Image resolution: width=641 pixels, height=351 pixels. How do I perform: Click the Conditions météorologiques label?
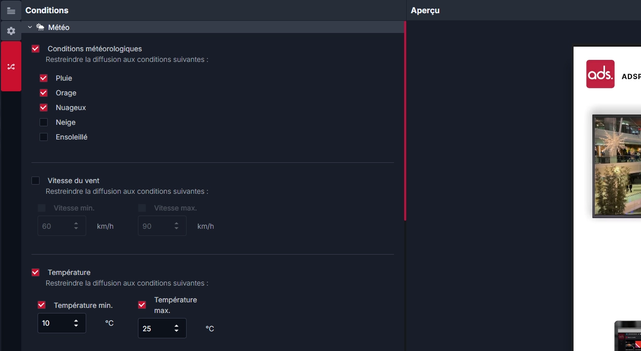point(95,49)
